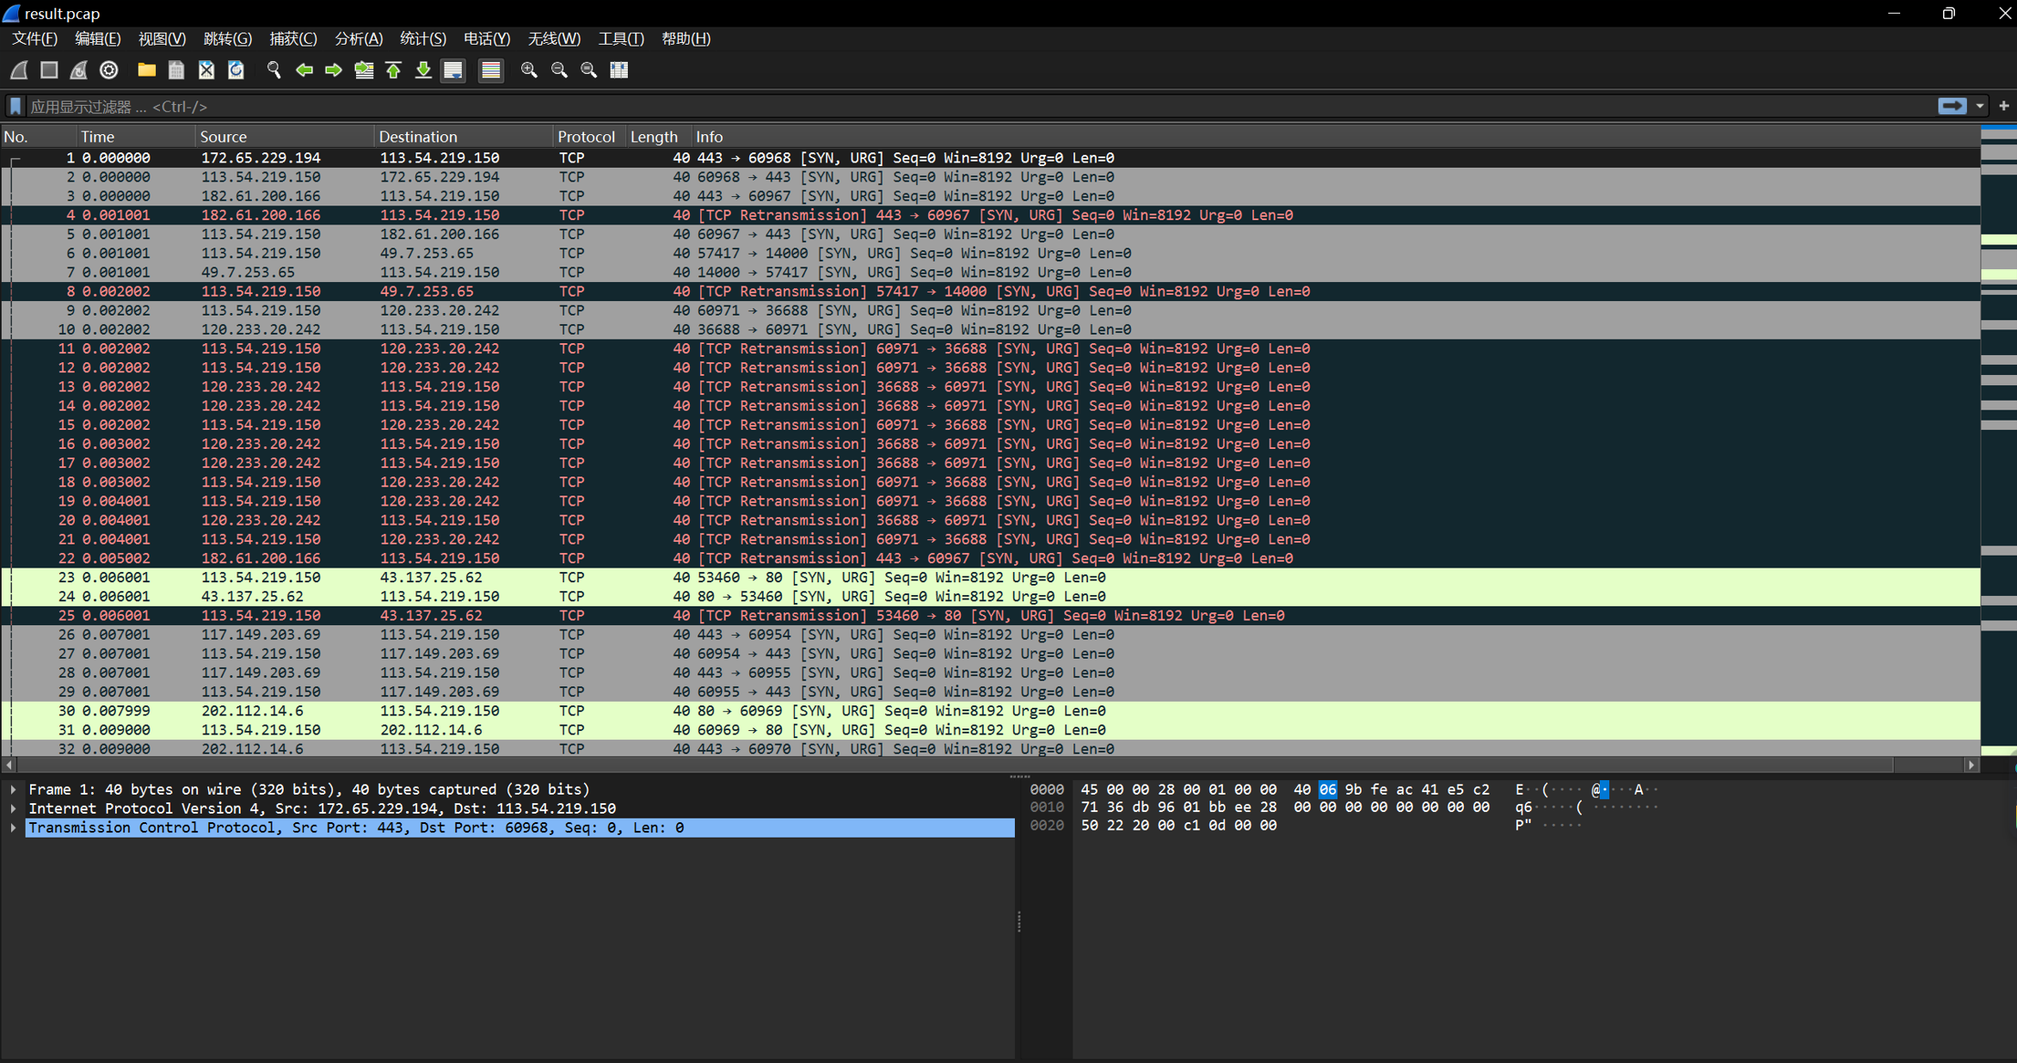Open the 跳转(G) menu
The width and height of the screenshot is (2017, 1063).
click(x=227, y=39)
